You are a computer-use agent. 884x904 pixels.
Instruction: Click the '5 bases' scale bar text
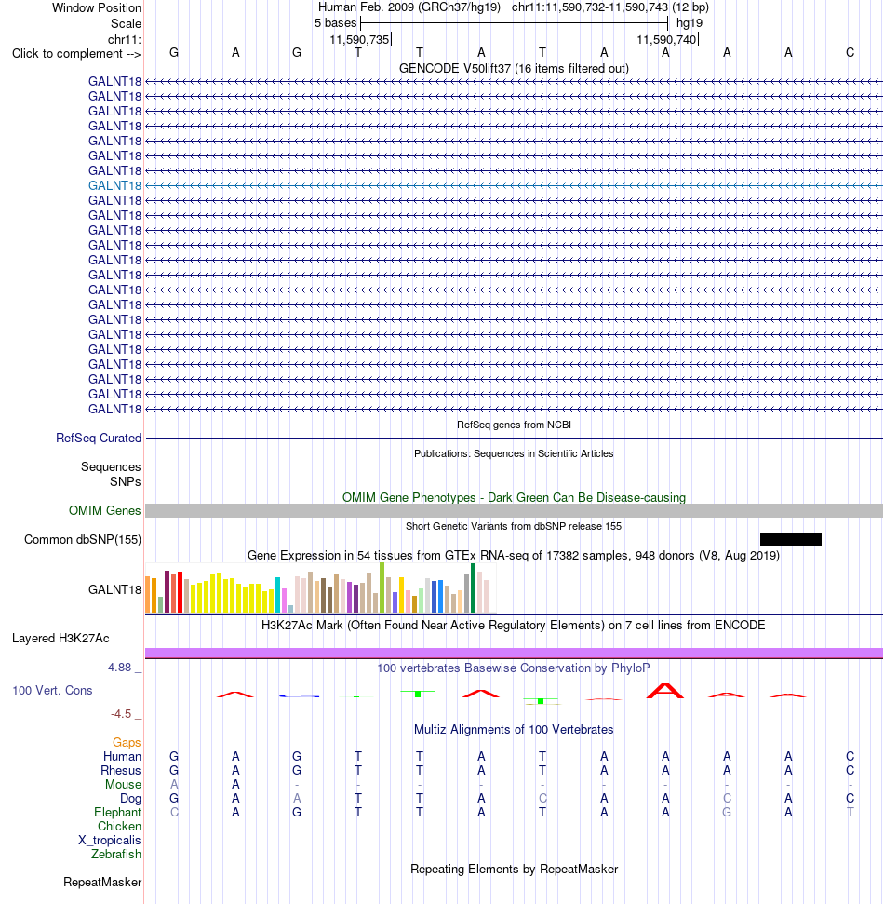click(x=335, y=23)
